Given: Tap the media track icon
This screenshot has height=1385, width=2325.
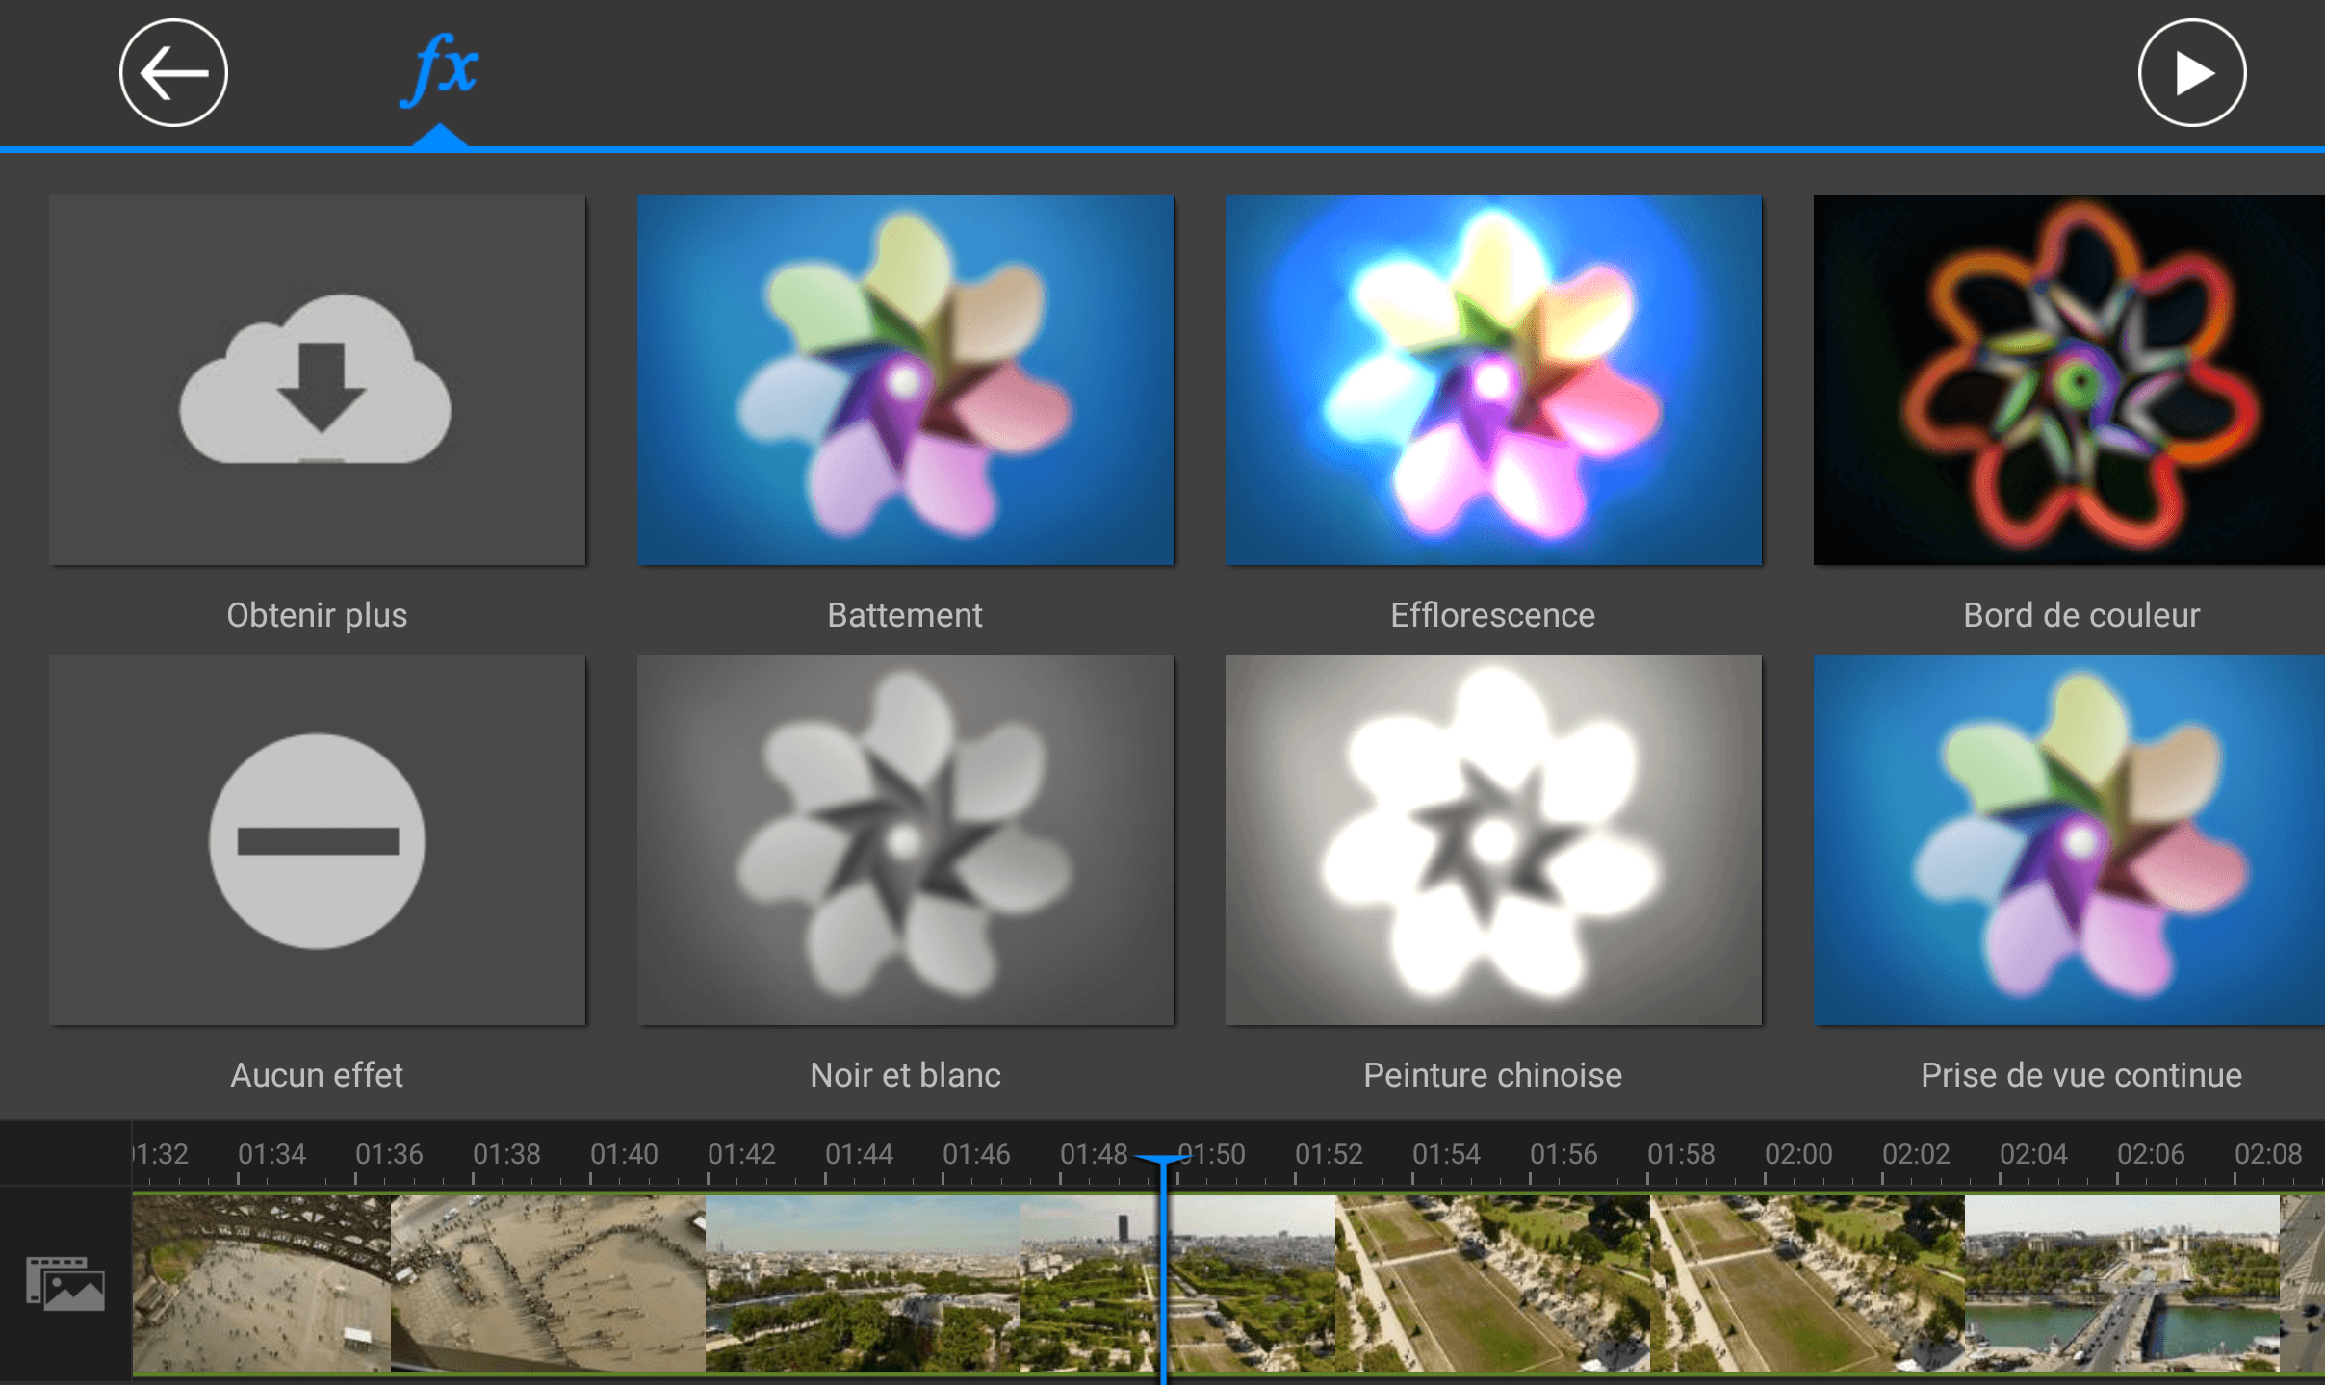Looking at the screenshot, I should point(65,1283).
